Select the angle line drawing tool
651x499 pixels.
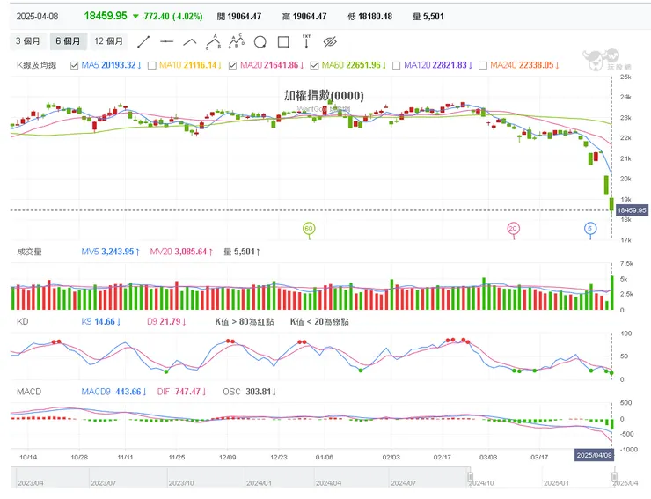(190, 41)
